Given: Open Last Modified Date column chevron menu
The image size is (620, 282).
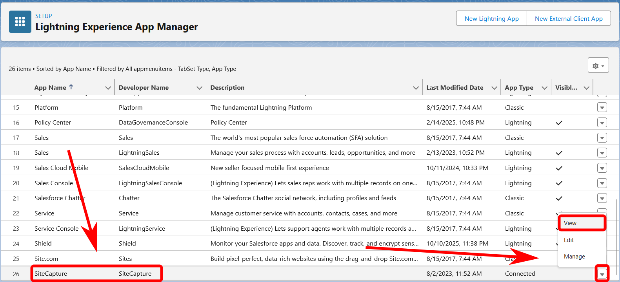Looking at the screenshot, I should pos(494,88).
